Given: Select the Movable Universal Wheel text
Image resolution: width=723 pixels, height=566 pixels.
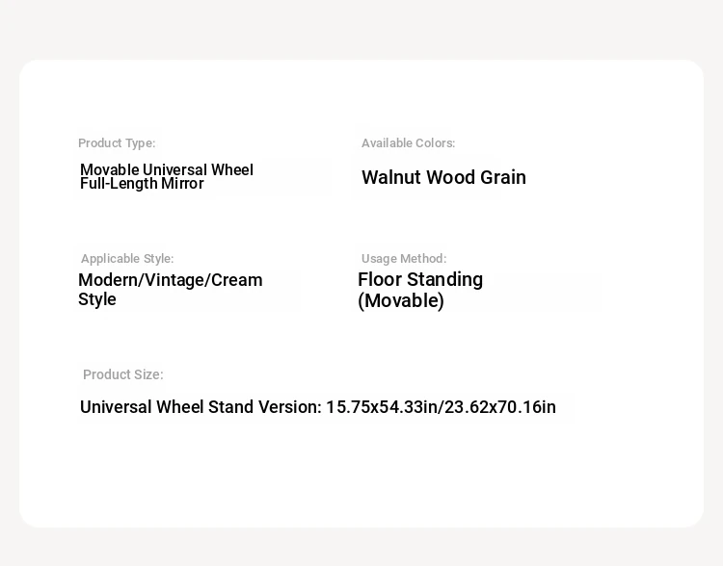Looking at the screenshot, I should coord(167,169).
